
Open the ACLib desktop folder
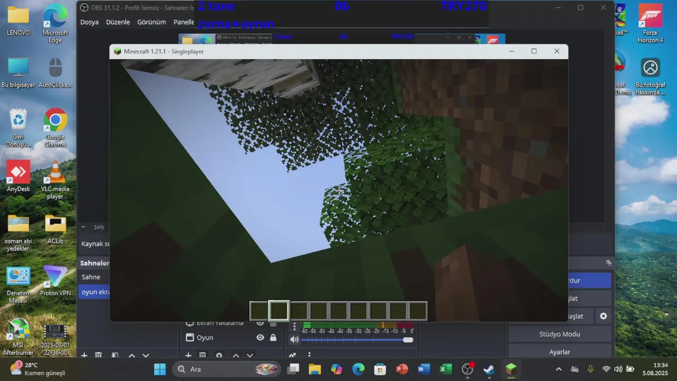pyautogui.click(x=56, y=229)
